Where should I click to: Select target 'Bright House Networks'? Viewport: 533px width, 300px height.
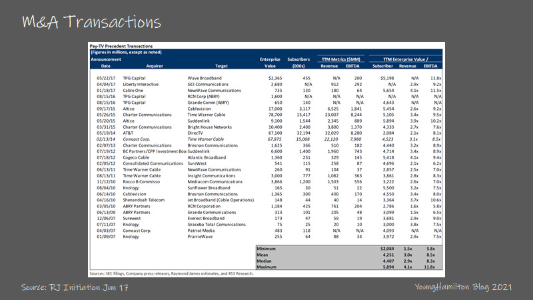209,127
